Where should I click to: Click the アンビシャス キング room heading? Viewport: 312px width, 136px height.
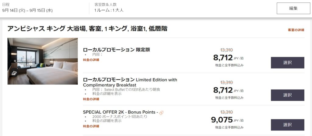[87, 29]
